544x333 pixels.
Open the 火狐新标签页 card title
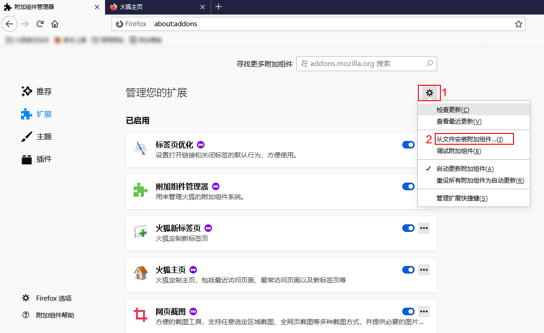pyautogui.click(x=178, y=228)
